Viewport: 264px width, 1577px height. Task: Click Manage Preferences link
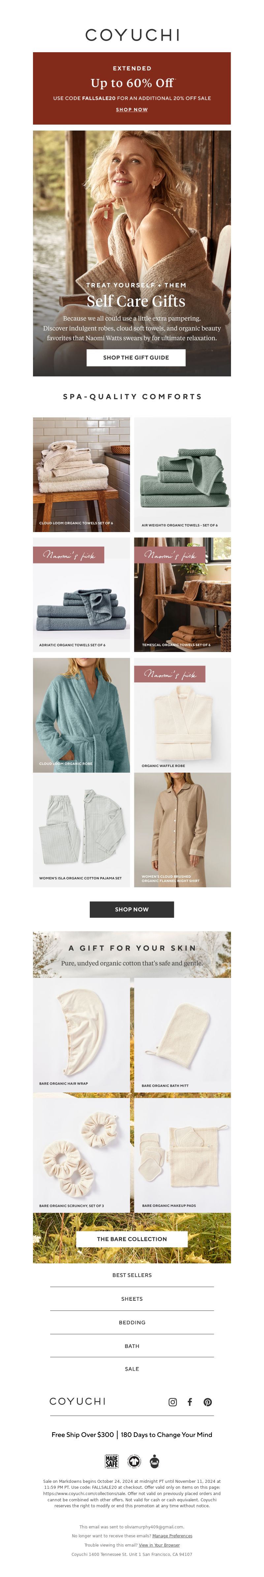click(x=172, y=1535)
